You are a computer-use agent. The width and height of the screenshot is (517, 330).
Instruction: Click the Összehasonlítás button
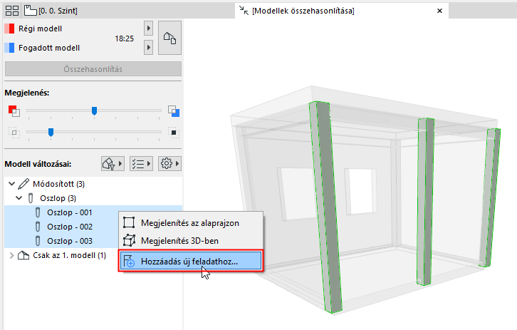coord(93,69)
